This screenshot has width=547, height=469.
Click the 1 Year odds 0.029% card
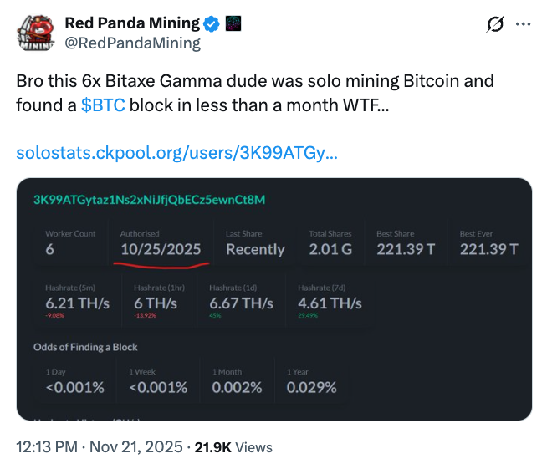(312, 380)
